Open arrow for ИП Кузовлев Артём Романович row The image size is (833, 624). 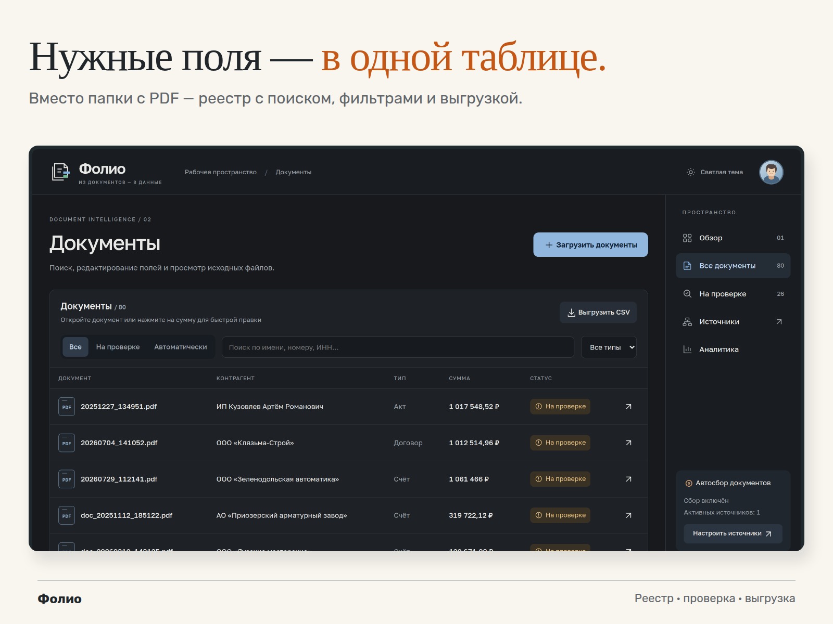628,407
